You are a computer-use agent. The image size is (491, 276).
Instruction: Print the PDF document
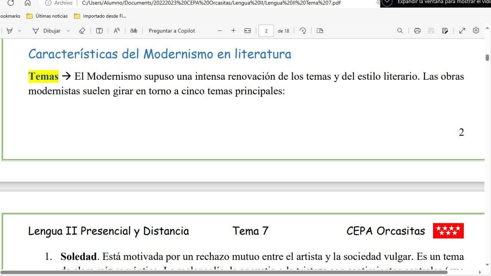coord(417,31)
